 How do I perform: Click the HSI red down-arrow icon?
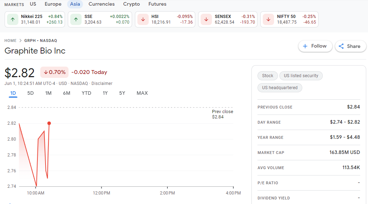pyautogui.click(x=143, y=19)
